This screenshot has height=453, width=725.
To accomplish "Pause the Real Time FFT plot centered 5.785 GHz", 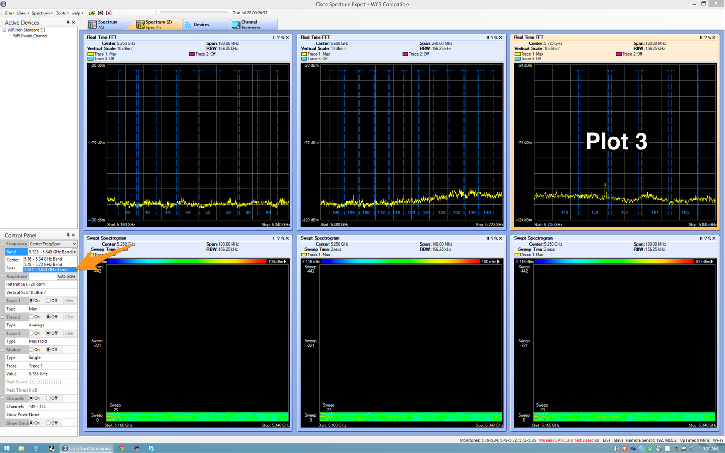I will [x=701, y=37].
